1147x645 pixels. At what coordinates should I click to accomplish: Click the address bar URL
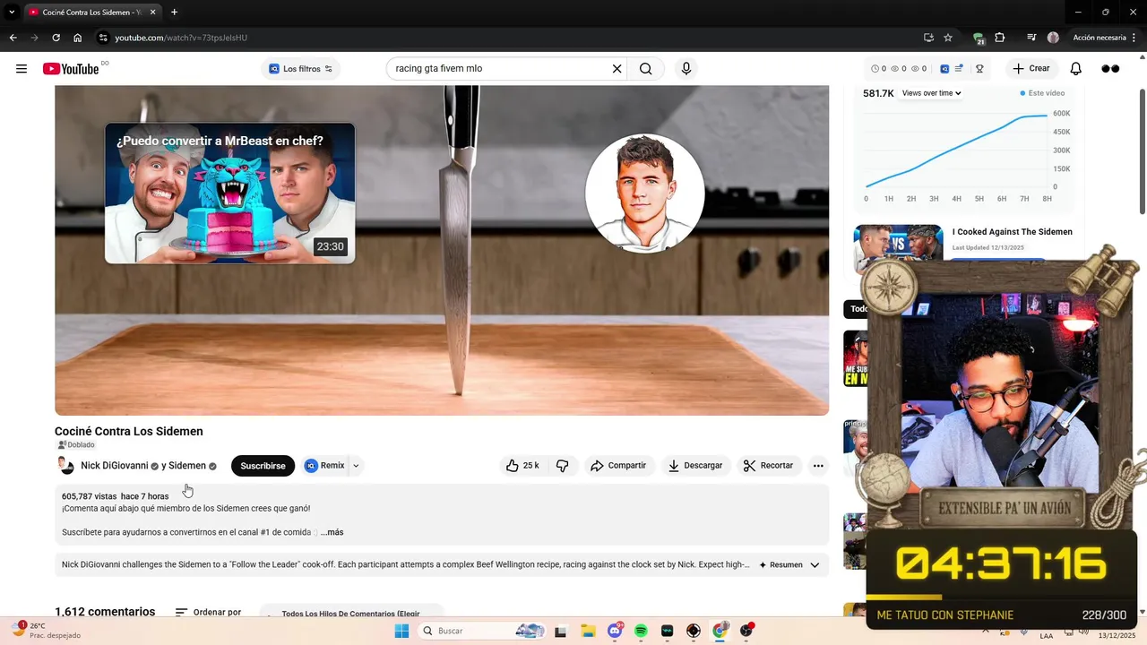pyautogui.click(x=181, y=38)
